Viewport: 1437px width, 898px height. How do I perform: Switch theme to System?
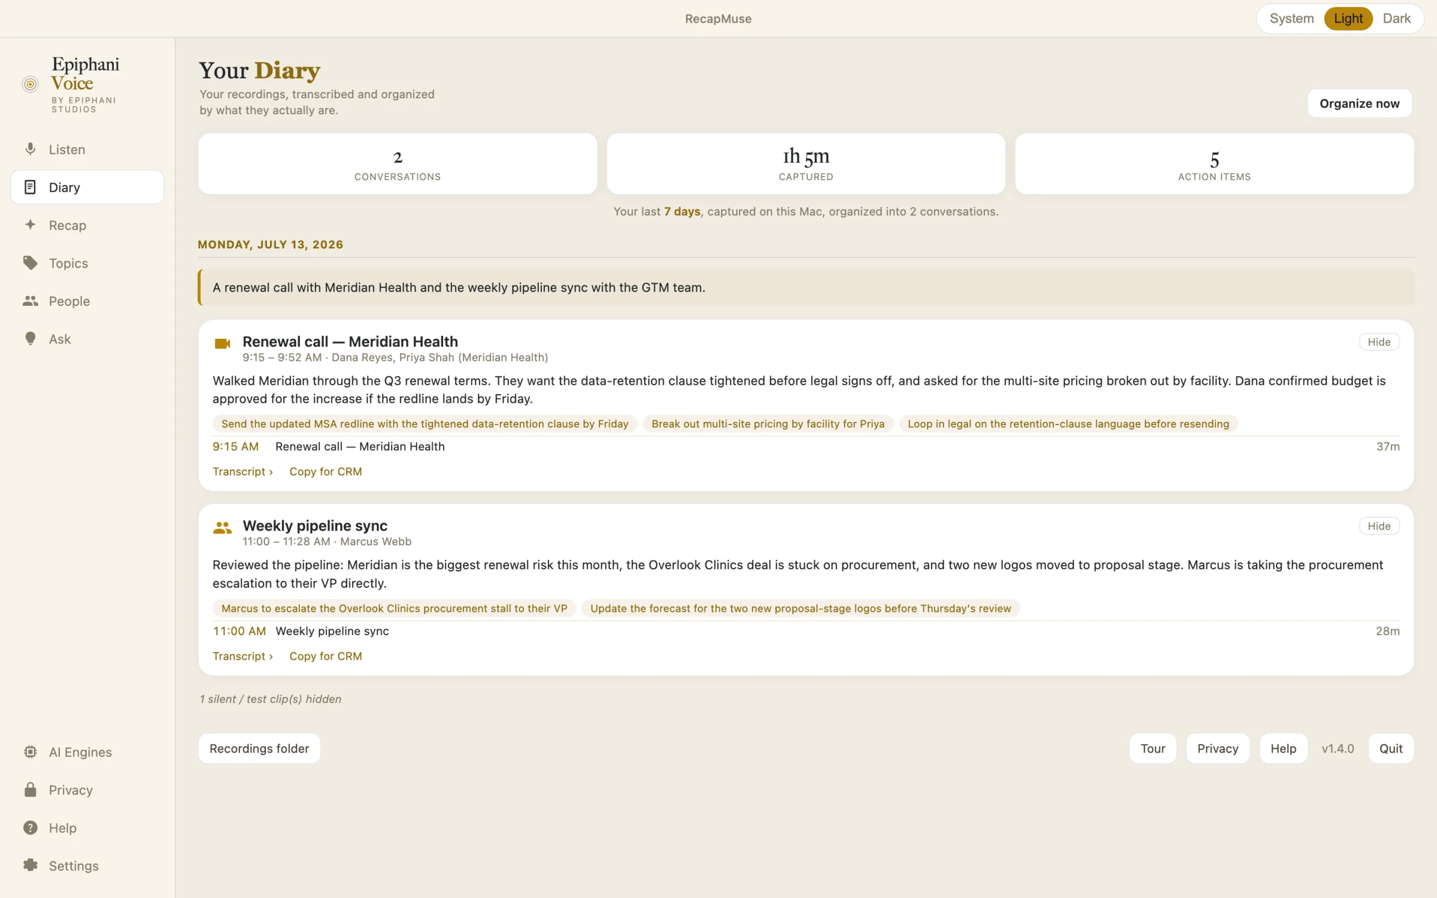pyautogui.click(x=1292, y=19)
